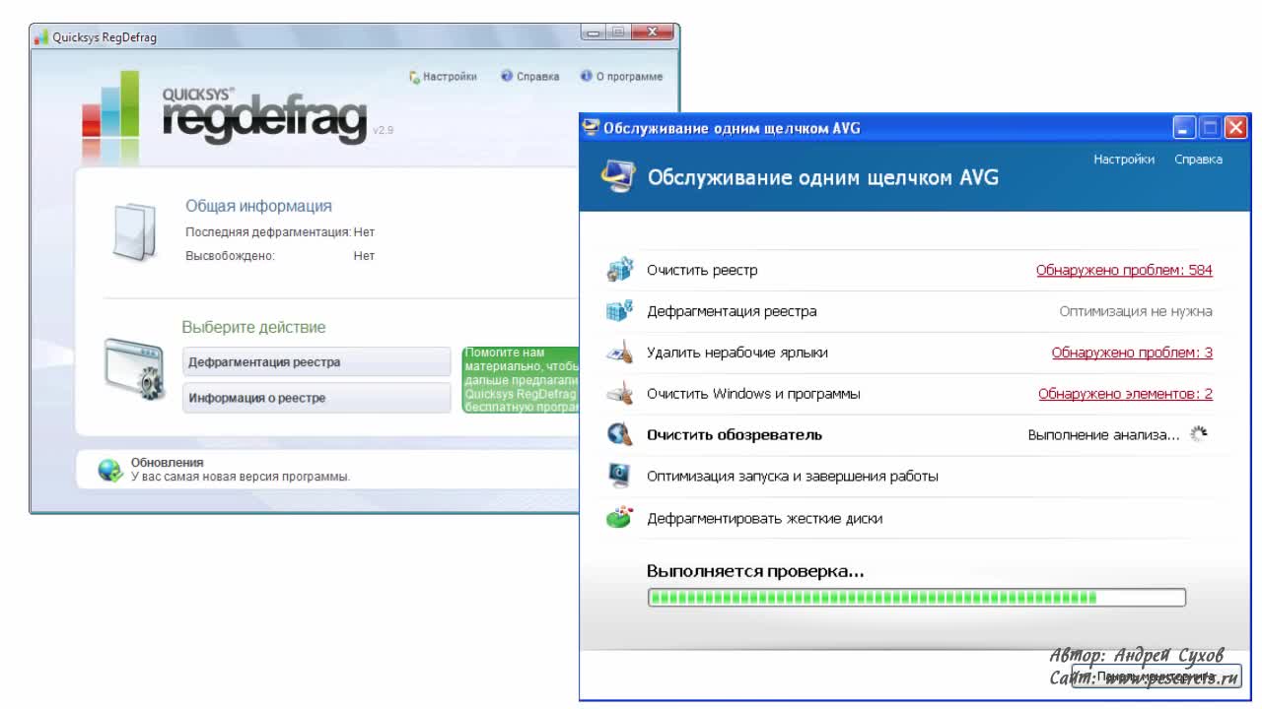Click Высвобождено label in RegDefrag
The height and width of the screenshot is (709, 1262).
(x=231, y=256)
